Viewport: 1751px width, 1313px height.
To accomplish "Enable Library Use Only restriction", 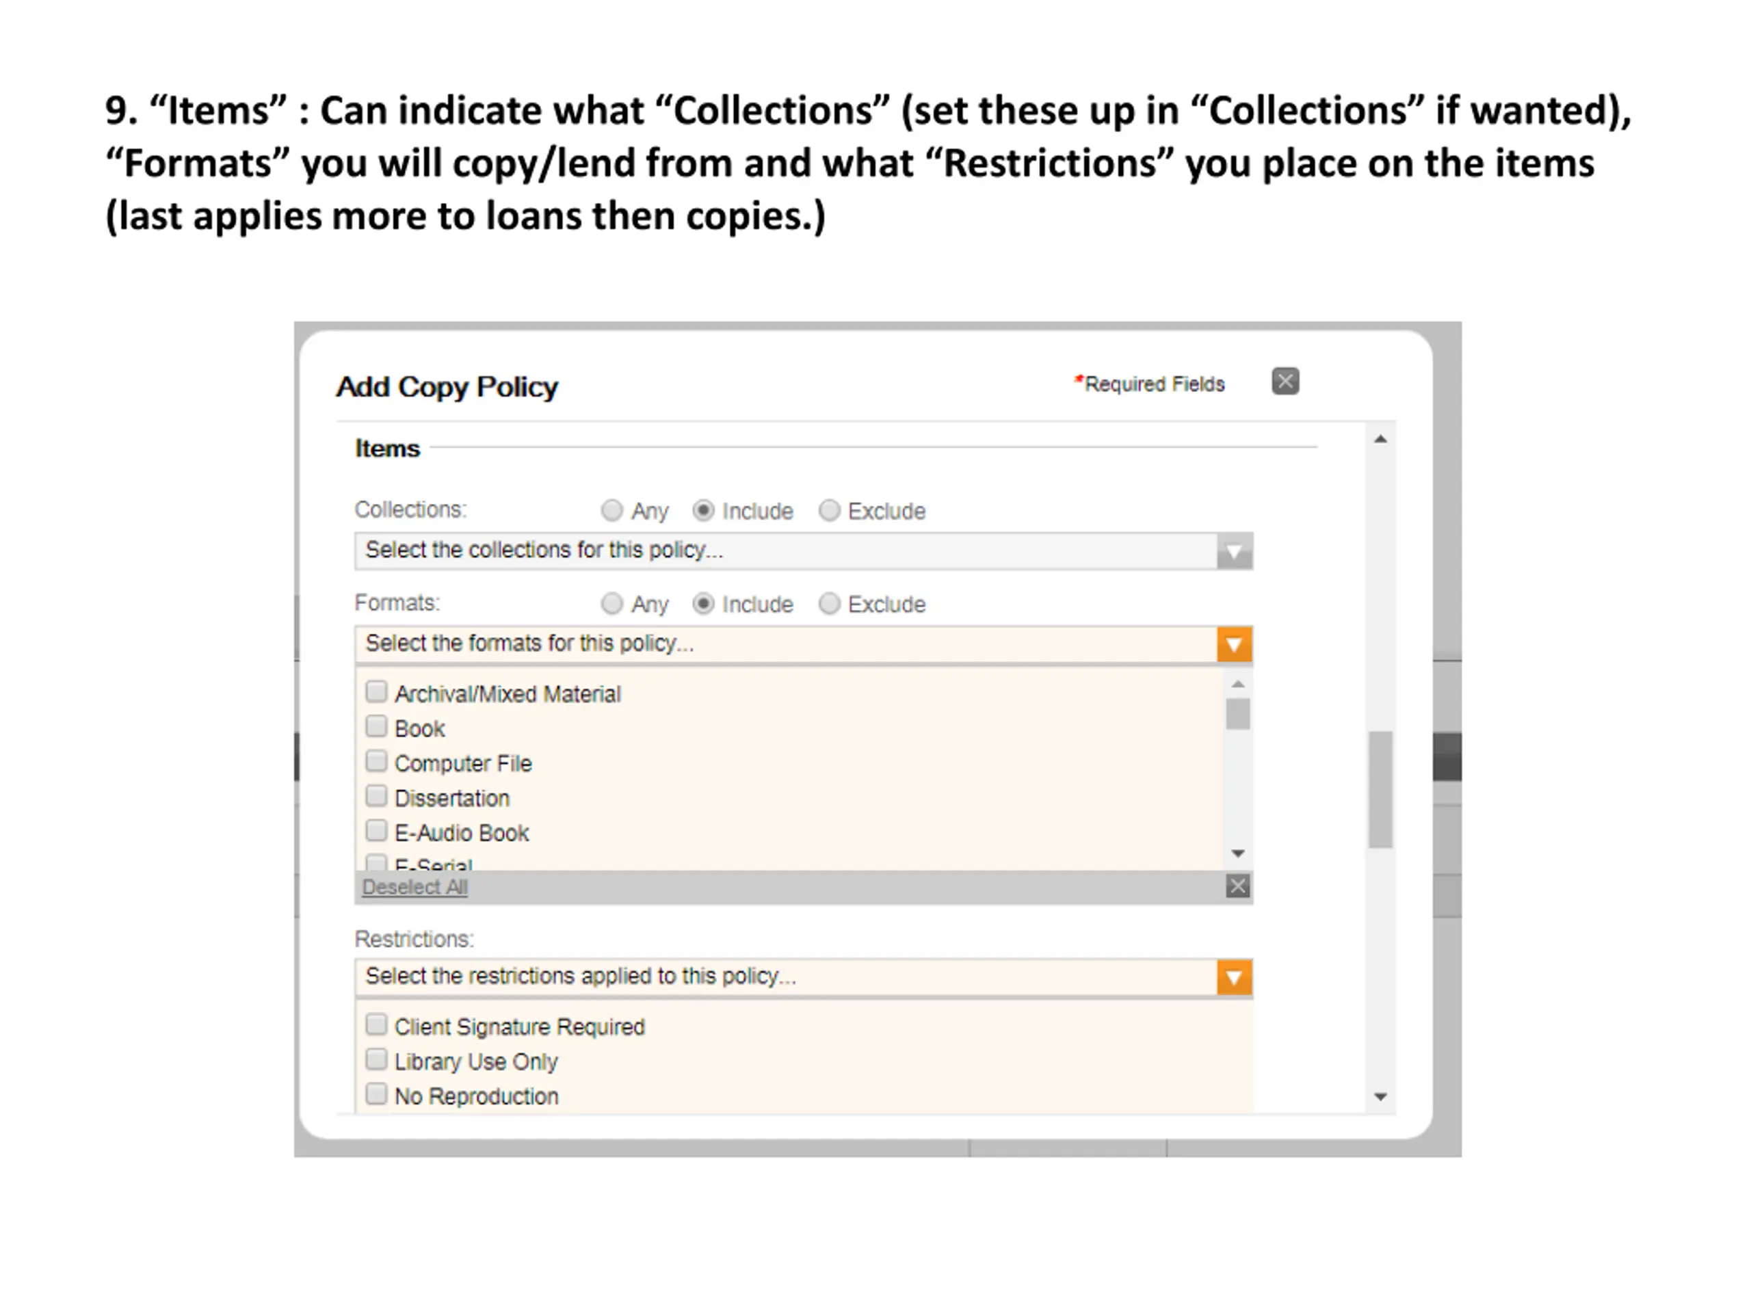I will pos(376,1059).
